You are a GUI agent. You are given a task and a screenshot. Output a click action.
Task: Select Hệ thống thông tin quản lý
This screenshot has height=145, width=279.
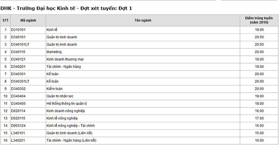coord(66,103)
